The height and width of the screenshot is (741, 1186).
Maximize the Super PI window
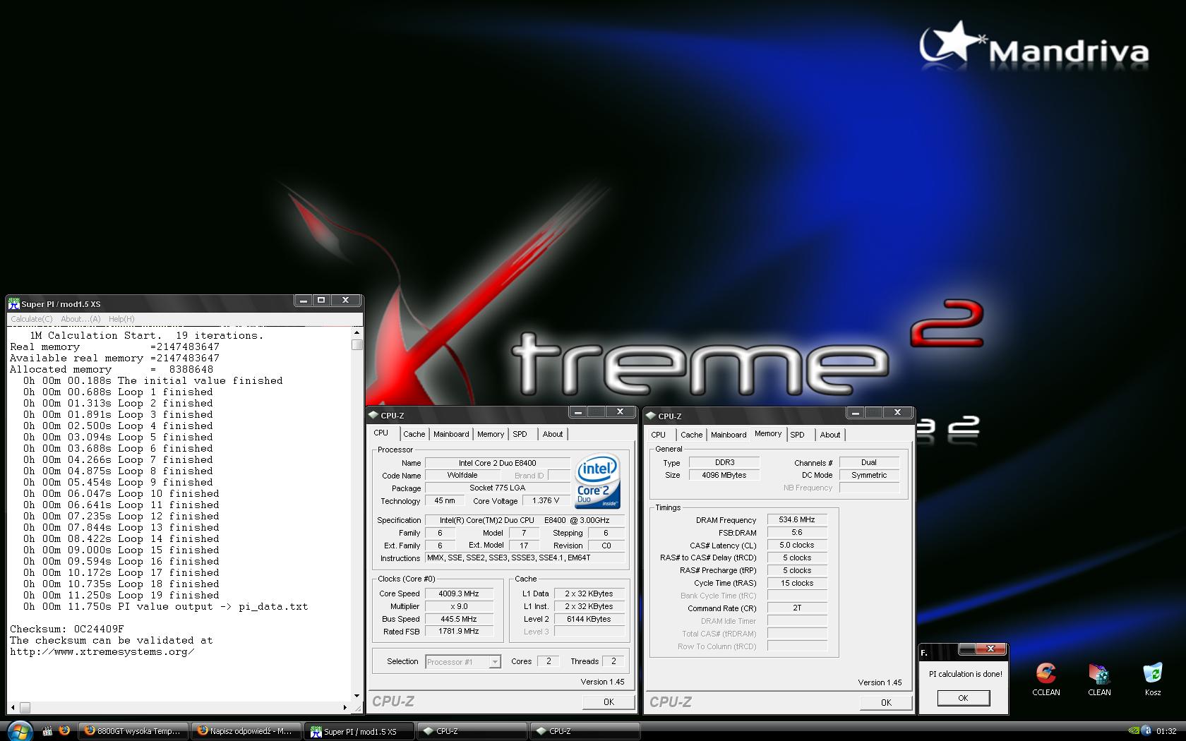[x=321, y=300]
